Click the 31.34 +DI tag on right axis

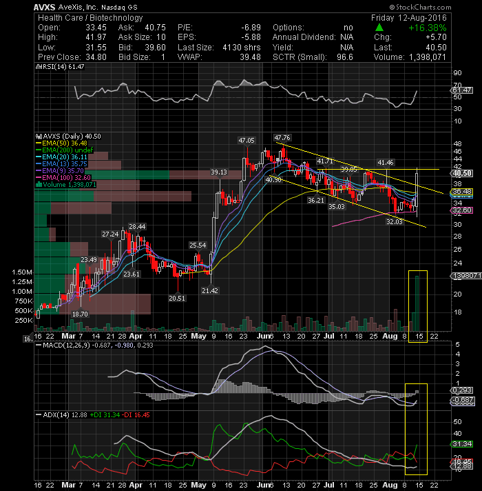pyautogui.click(x=461, y=444)
